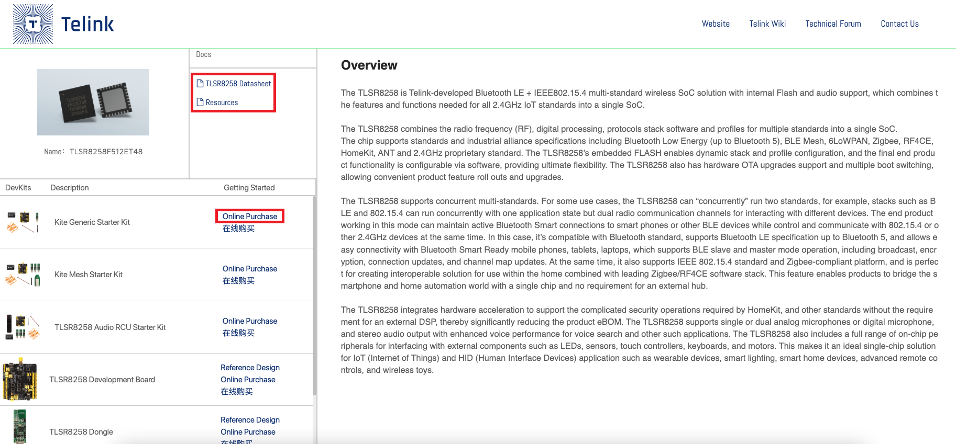Visit the Technical Forum link
The height and width of the screenshot is (444, 956).
(x=833, y=24)
